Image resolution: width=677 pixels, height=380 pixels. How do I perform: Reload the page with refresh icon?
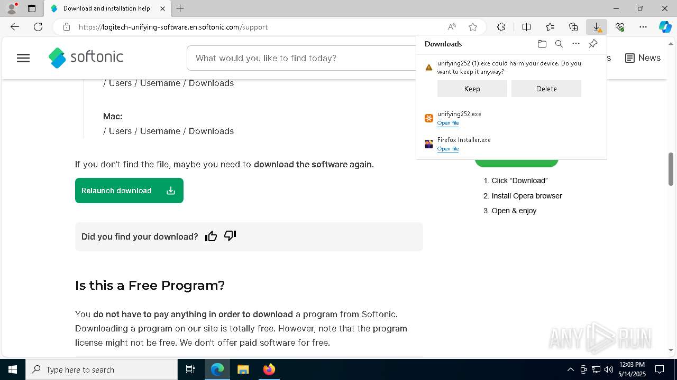point(38,27)
